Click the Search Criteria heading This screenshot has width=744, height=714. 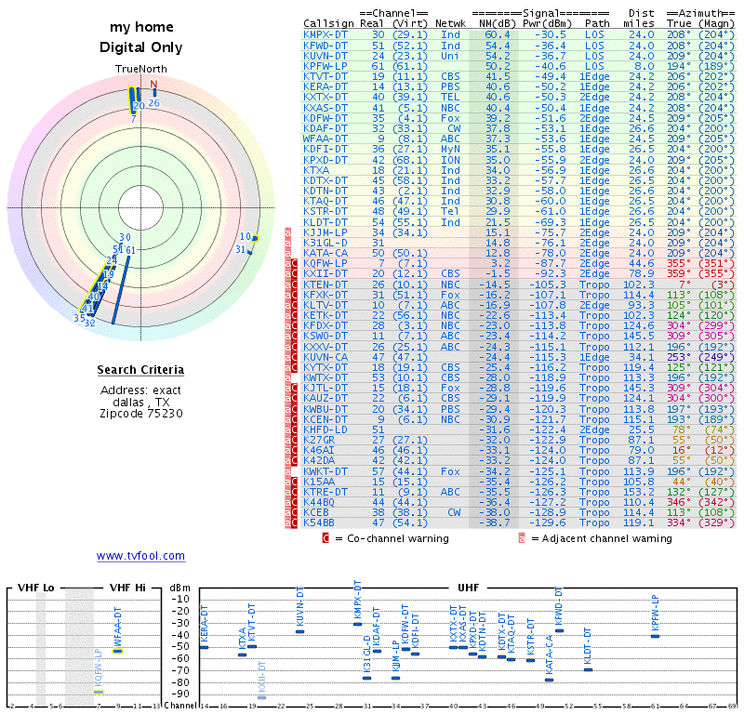tap(141, 370)
